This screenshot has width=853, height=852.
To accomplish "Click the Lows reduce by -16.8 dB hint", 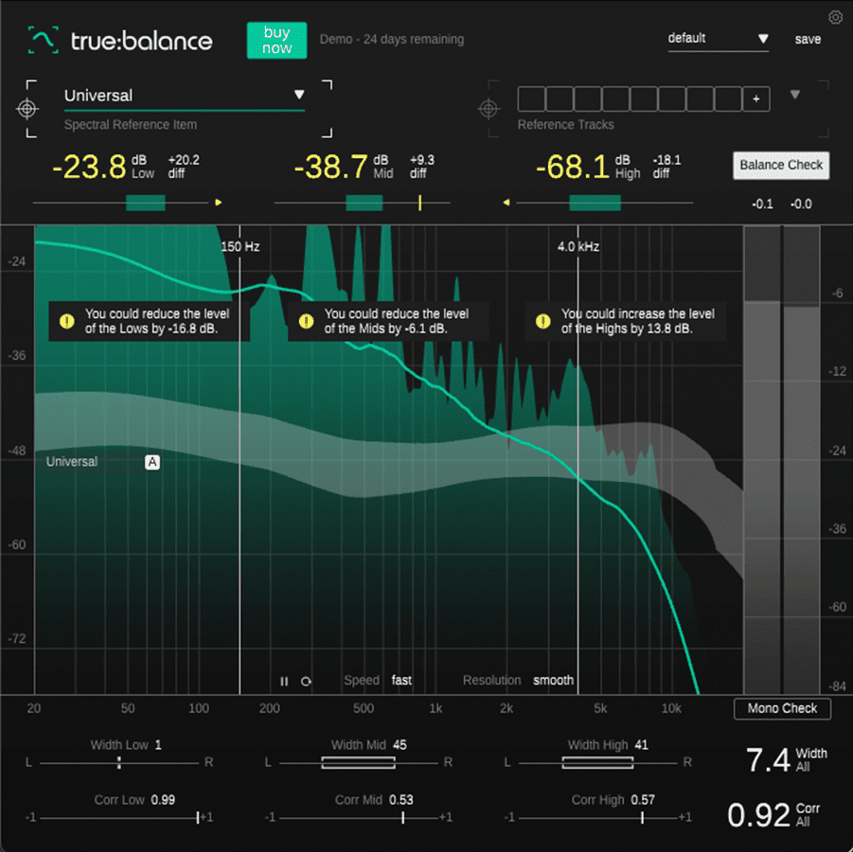I will 149,321.
